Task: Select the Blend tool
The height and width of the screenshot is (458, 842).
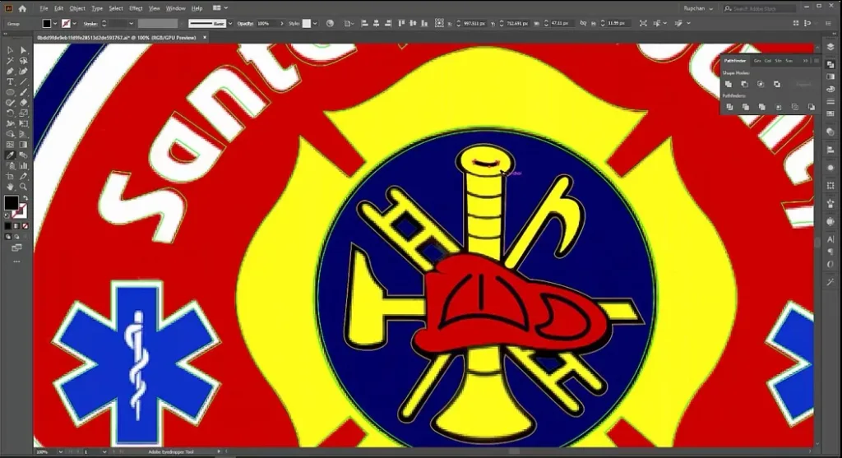Action: click(x=23, y=155)
